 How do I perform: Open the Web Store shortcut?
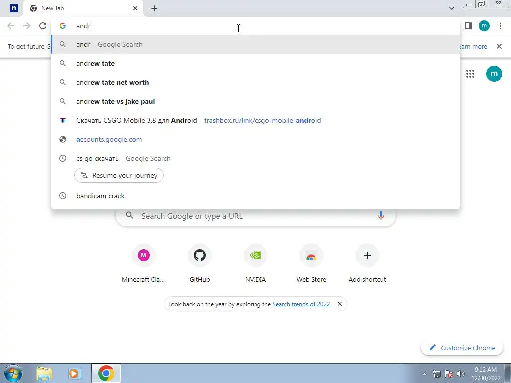(311, 263)
